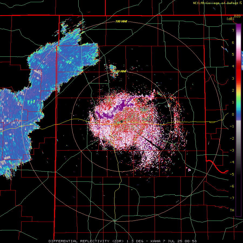The width and height of the screenshot is (243, 243).
Task: Click the -7 tick on the dB scale
Action: point(232,198)
